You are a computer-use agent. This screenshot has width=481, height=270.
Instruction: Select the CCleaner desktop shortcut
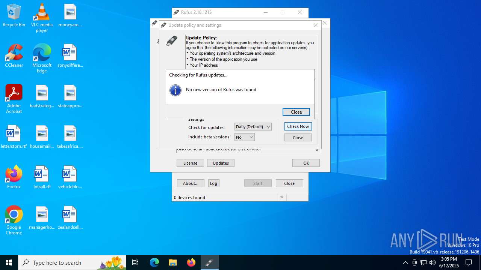pos(14,56)
